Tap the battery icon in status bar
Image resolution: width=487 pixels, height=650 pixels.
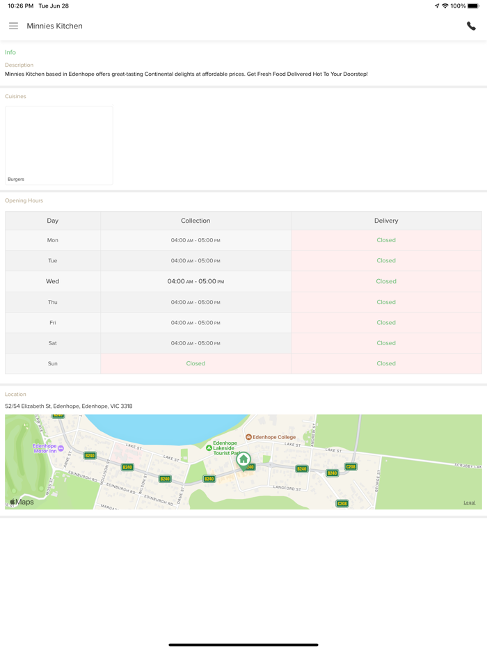(473, 6)
